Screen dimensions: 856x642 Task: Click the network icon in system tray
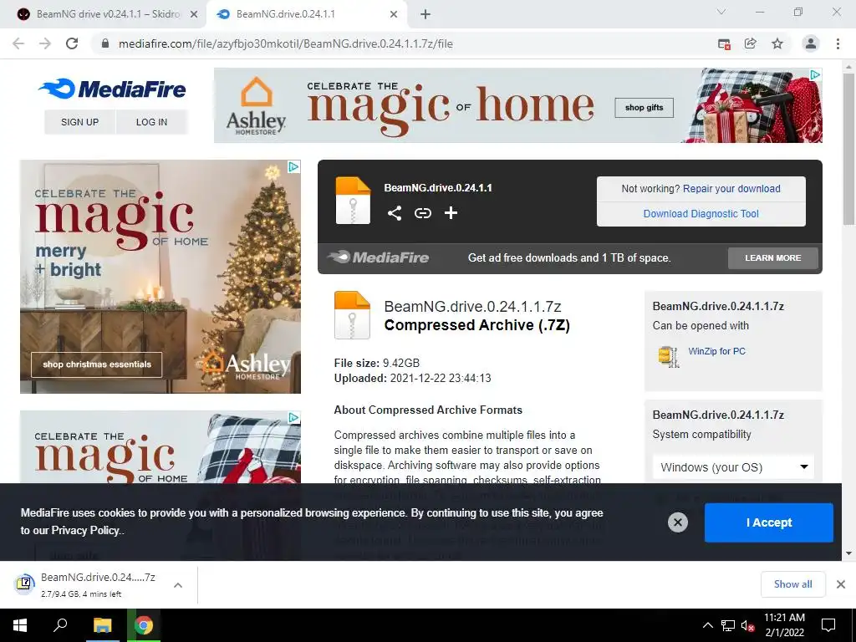coord(728,625)
